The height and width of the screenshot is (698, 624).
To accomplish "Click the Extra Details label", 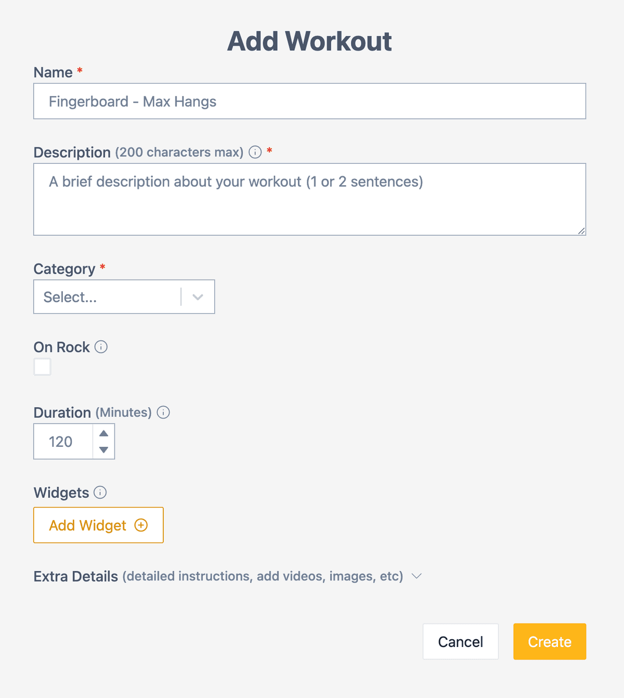I will [x=75, y=576].
